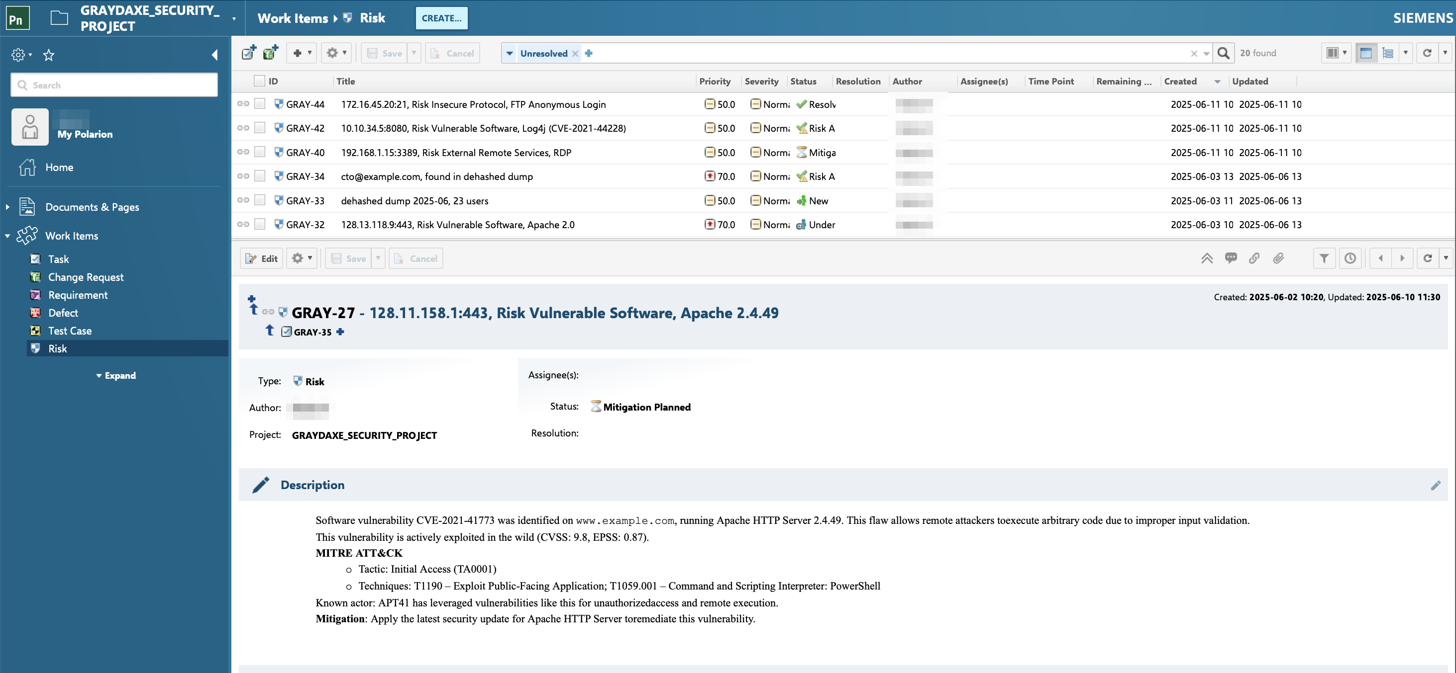Open the Test Case type
This screenshot has width=1456, height=673.
tap(70, 331)
